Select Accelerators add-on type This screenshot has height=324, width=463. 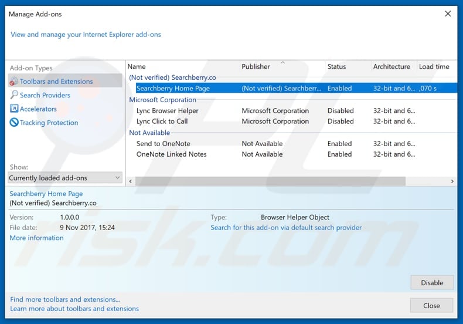click(x=38, y=109)
